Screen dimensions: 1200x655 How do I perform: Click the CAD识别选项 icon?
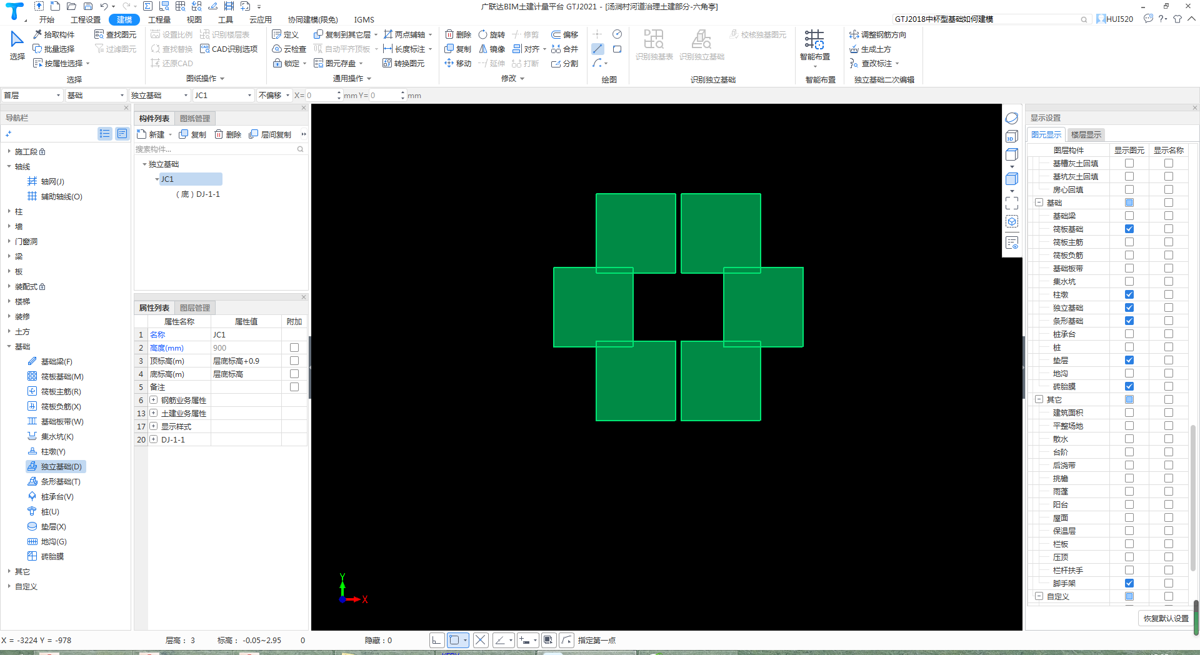tap(205, 49)
